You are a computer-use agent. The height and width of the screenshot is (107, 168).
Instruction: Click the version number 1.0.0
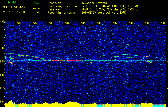click(x=36, y=2)
